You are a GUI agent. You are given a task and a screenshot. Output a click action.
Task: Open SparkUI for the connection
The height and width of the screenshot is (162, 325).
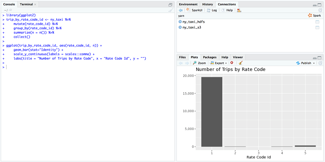[194, 10]
